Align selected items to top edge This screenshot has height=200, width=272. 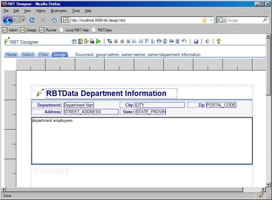click(147, 41)
